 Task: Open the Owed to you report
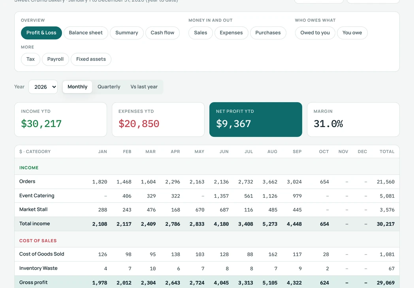coord(315,33)
